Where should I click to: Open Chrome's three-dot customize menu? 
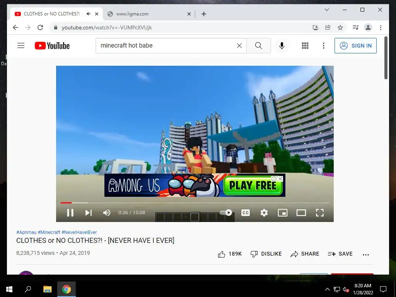(381, 27)
